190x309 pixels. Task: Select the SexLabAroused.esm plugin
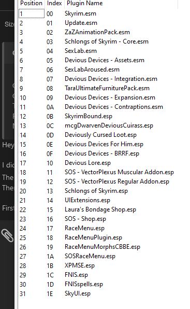click(x=92, y=69)
